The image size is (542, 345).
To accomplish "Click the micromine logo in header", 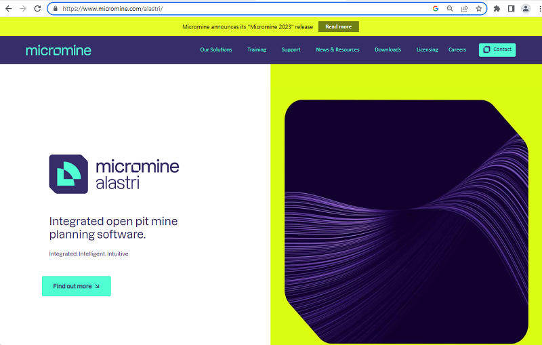I will click(x=58, y=50).
